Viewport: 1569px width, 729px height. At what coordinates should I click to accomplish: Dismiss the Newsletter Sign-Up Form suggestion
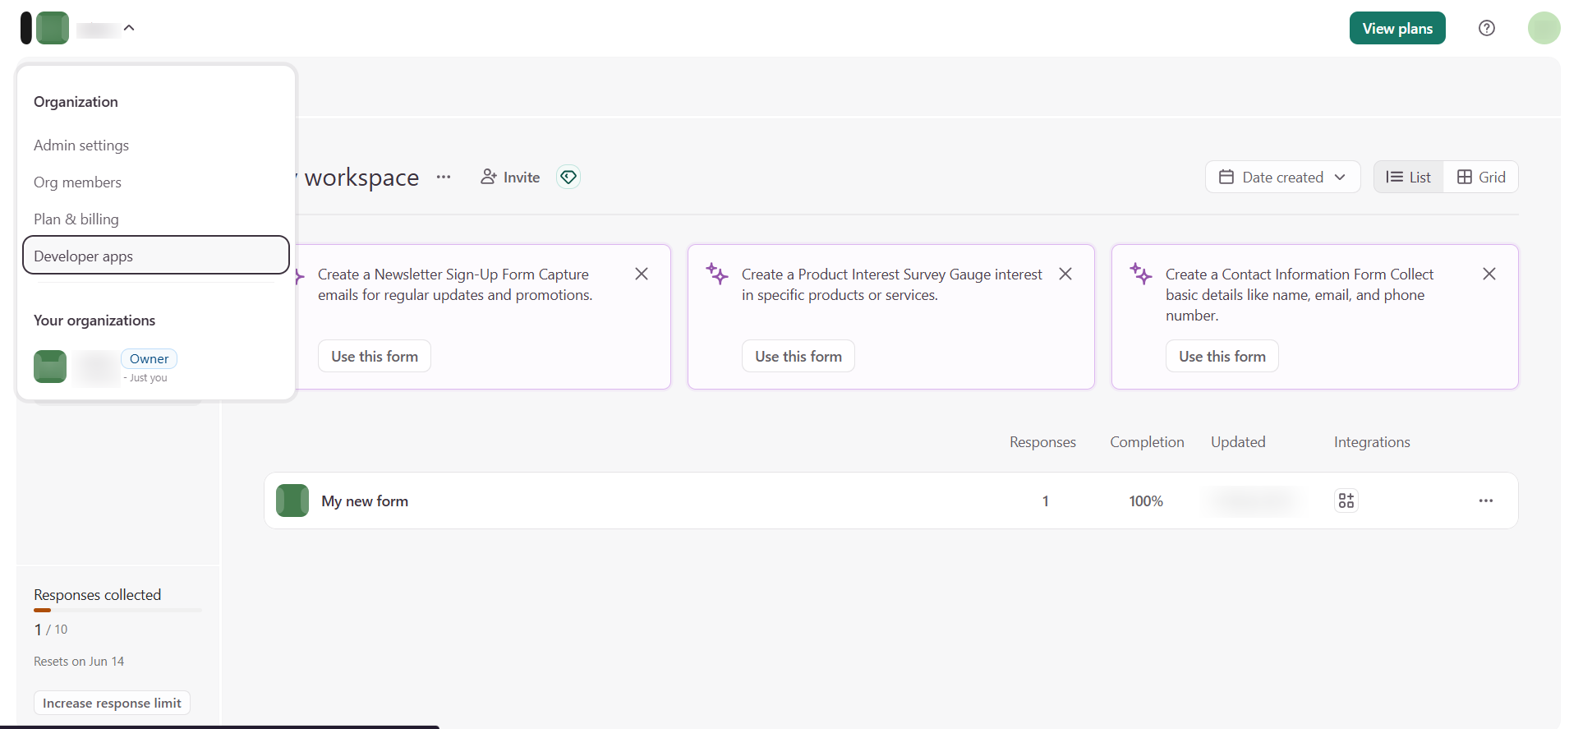click(642, 274)
